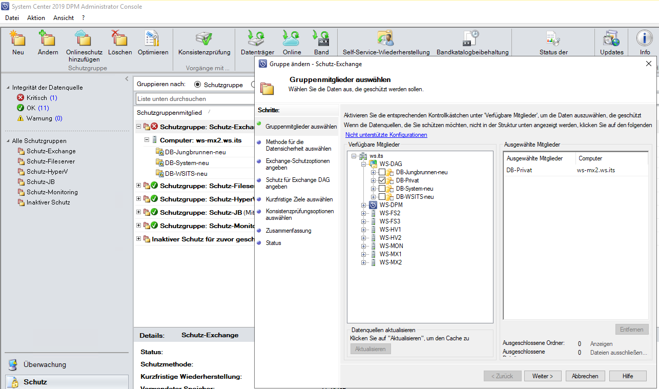Expand the WS-MX1 tree node
This screenshot has width=659, height=389.
pos(364,254)
